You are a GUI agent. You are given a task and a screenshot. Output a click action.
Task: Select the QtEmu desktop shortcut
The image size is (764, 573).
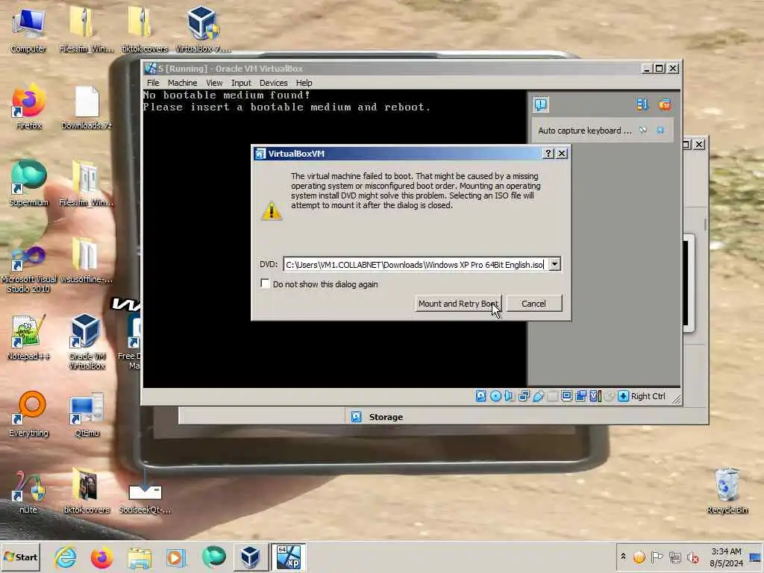(x=87, y=413)
